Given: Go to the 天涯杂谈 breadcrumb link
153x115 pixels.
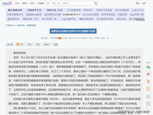Looking at the screenshot, I should pyautogui.click(x=21, y=25).
